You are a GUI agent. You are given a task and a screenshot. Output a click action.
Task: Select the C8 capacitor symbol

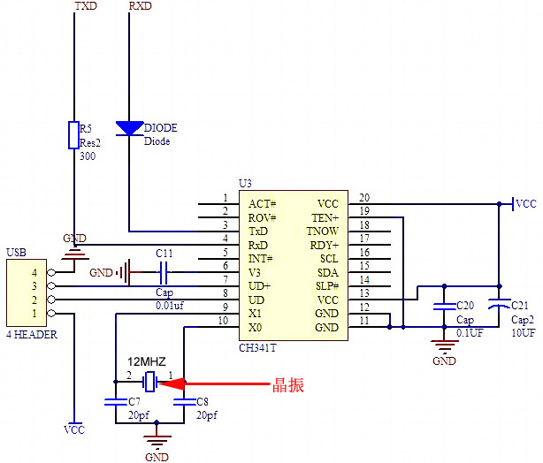click(185, 401)
